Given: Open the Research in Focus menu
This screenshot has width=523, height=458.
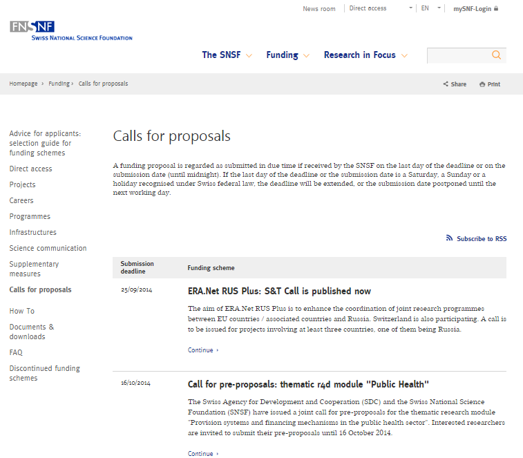Looking at the screenshot, I should click(x=365, y=55).
